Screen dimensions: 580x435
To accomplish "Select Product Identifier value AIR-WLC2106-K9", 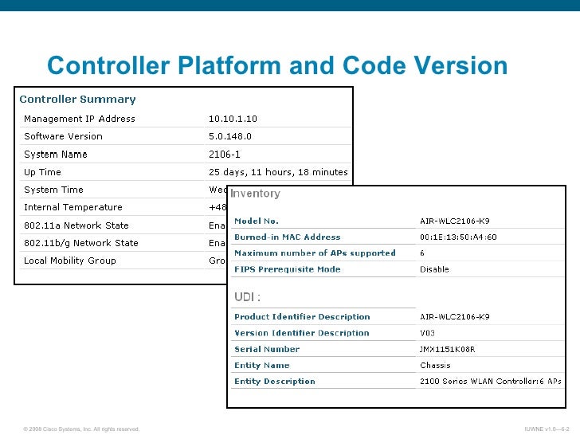I will tap(455, 316).
